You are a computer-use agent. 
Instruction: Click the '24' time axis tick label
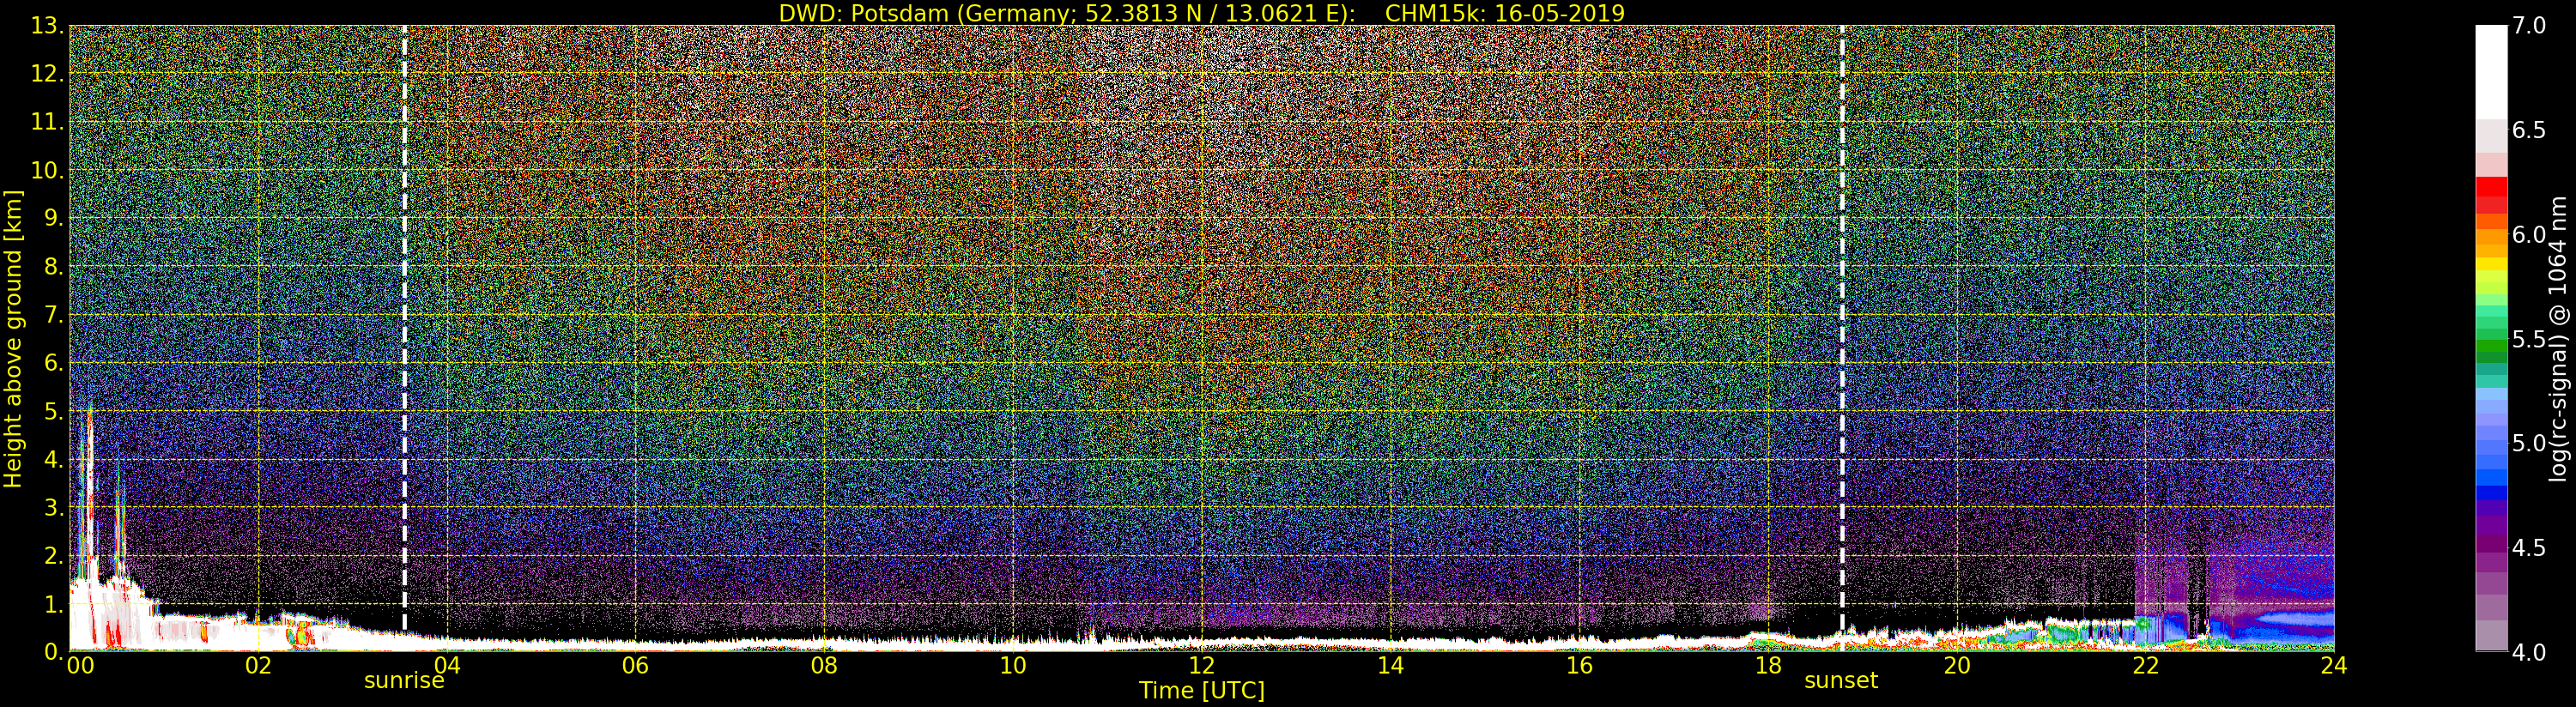click(2333, 666)
